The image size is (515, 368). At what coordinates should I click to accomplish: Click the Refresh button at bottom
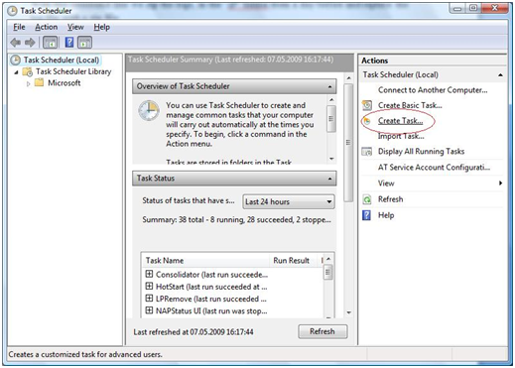pos(322,331)
